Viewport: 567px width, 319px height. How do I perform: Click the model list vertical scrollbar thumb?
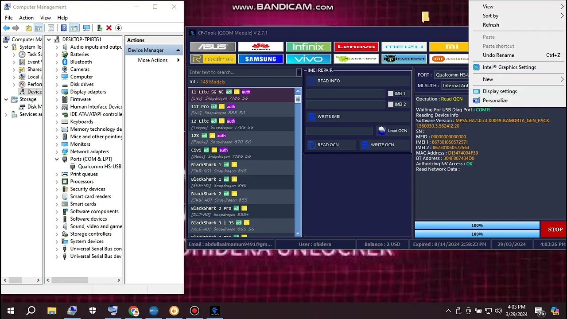pyautogui.click(x=298, y=99)
